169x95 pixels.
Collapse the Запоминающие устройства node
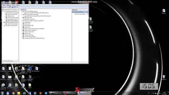coord(3,22)
